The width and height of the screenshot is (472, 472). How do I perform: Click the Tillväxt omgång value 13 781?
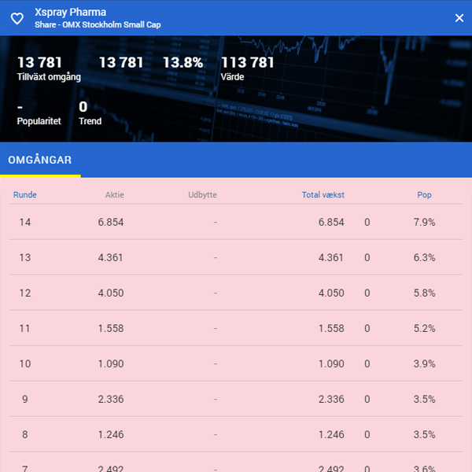39,63
